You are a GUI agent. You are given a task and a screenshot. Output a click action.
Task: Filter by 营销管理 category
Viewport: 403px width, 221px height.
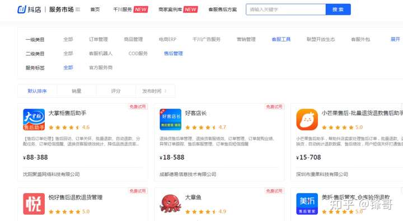pos(246,39)
